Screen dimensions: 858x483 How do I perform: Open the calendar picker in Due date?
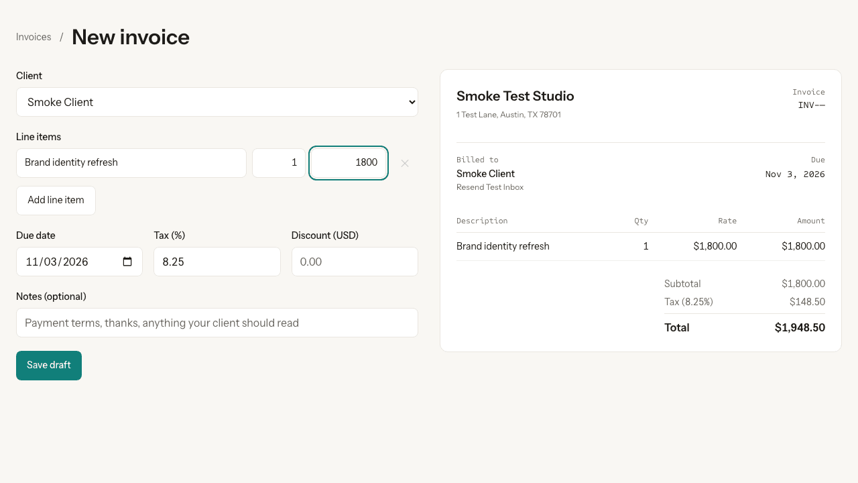point(127,262)
